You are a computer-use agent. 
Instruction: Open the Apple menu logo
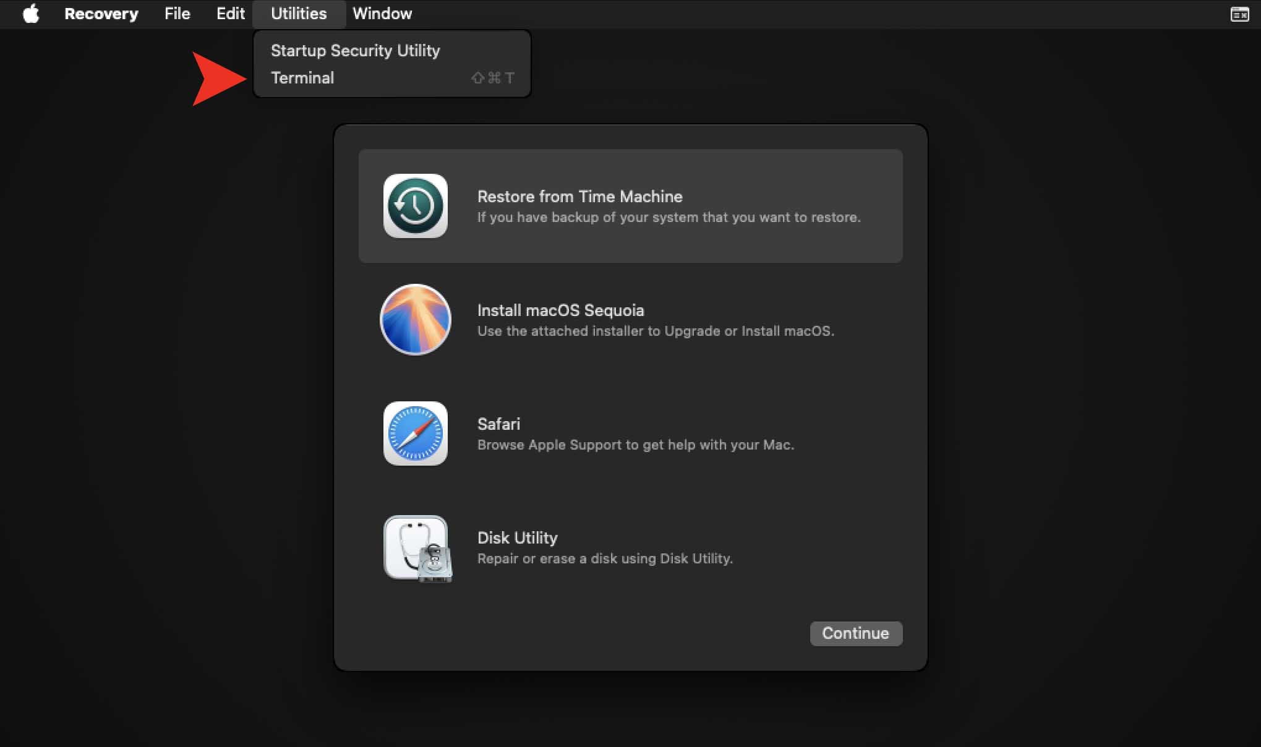(x=31, y=14)
